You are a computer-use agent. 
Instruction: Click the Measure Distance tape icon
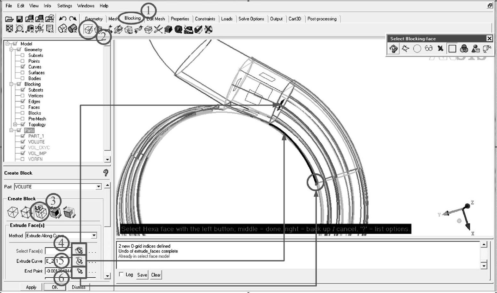pos(30,29)
